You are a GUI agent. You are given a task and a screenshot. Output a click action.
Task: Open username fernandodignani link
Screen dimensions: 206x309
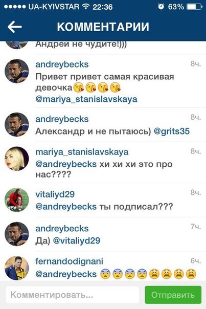tap(70, 261)
